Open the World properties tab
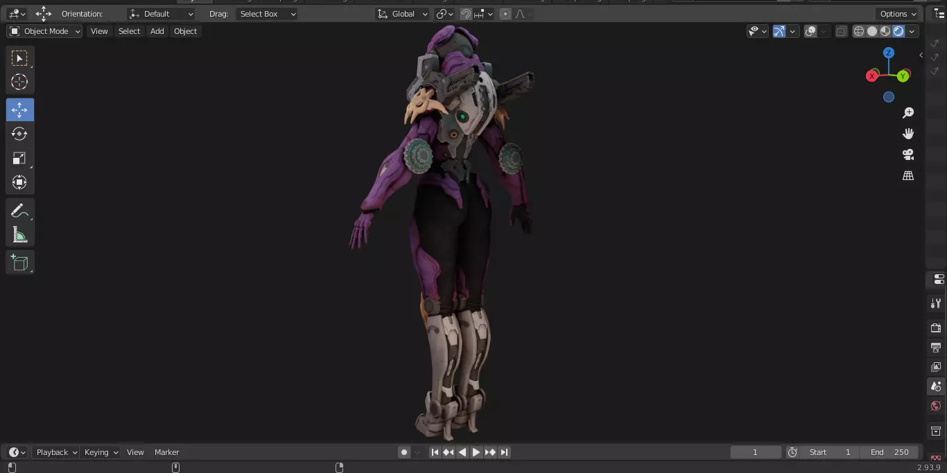The width and height of the screenshot is (947, 473). (936, 406)
